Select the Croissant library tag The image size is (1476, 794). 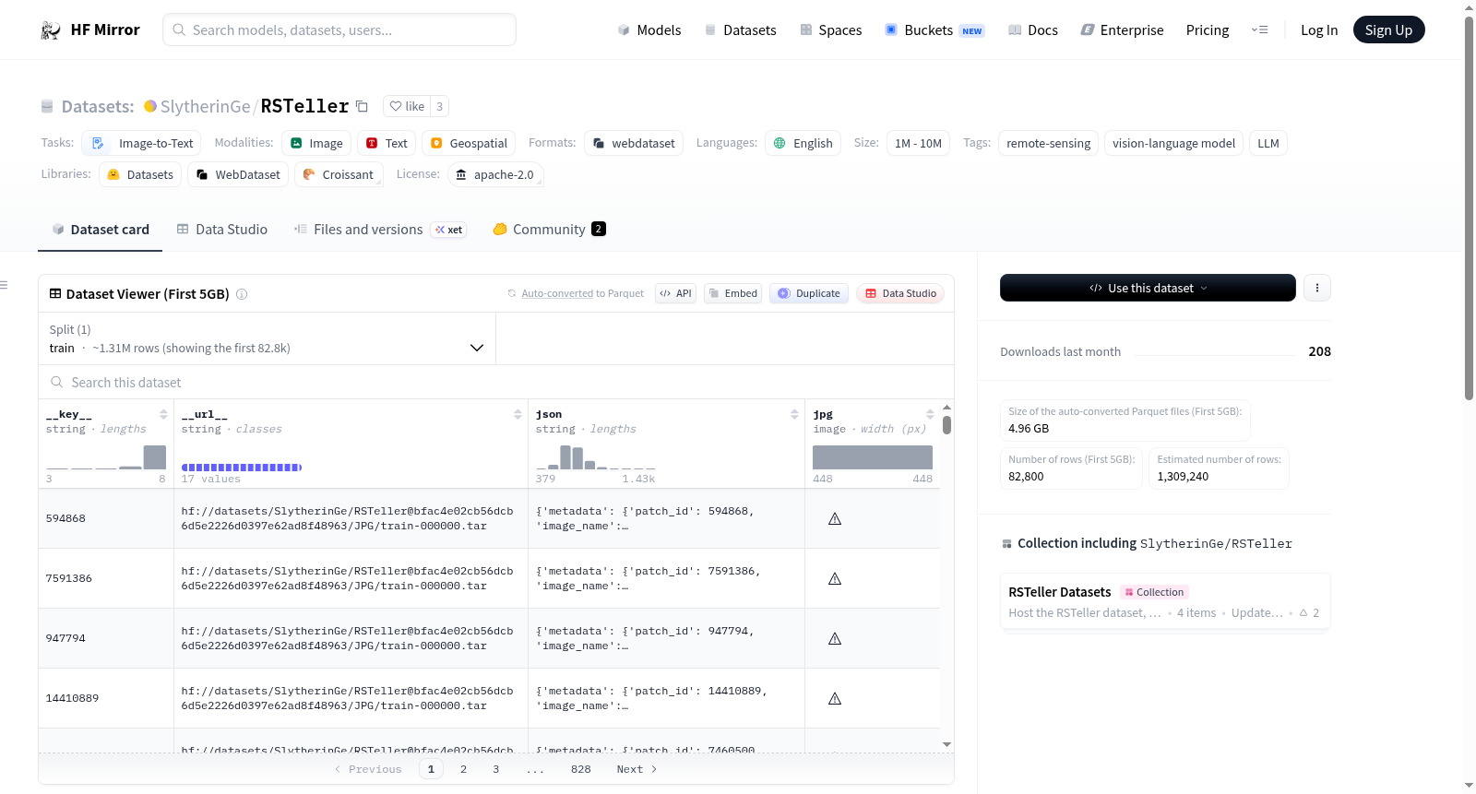pyautogui.click(x=338, y=174)
